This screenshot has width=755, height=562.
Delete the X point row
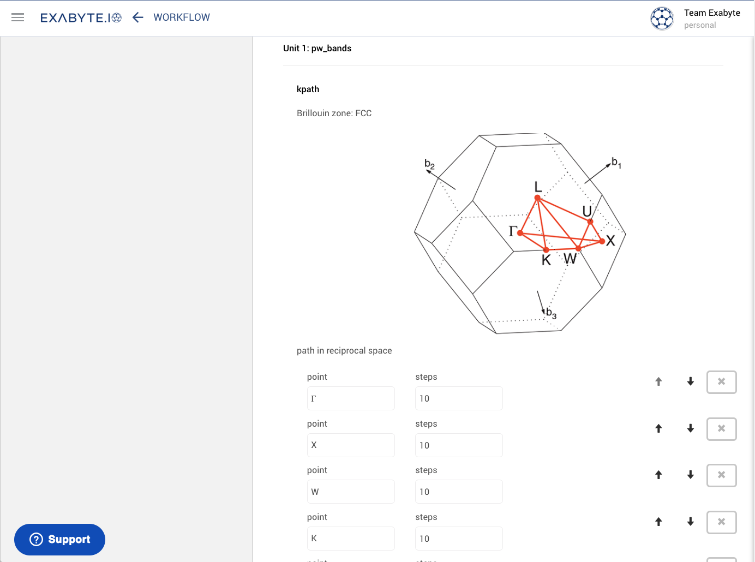coord(721,429)
